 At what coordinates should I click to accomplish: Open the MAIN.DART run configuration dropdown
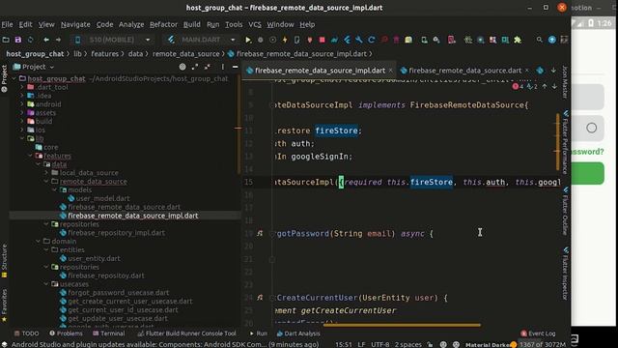(202, 40)
